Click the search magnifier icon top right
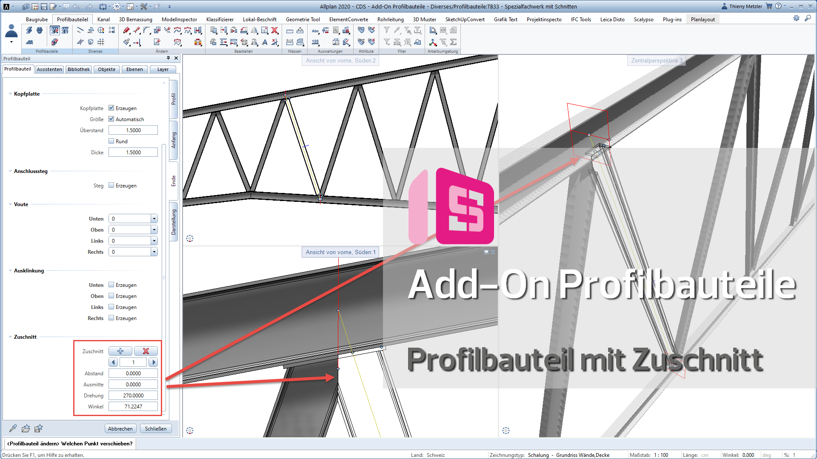The height and width of the screenshot is (459, 817). click(x=808, y=18)
